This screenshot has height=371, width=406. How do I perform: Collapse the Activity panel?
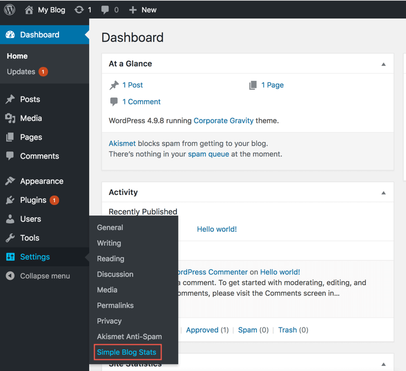(x=384, y=193)
